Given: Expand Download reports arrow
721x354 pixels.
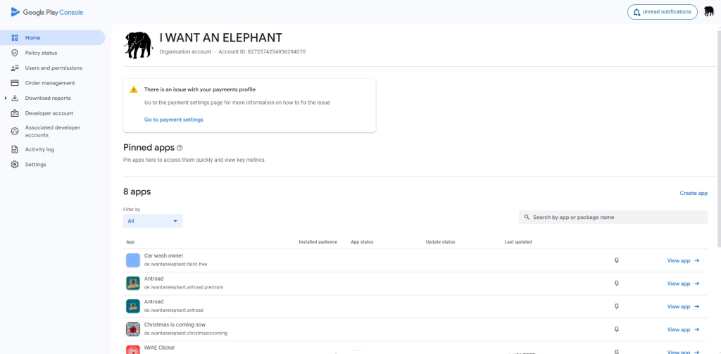Looking at the screenshot, I should 5,98.
